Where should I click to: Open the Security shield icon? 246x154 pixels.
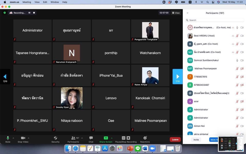(55, 138)
